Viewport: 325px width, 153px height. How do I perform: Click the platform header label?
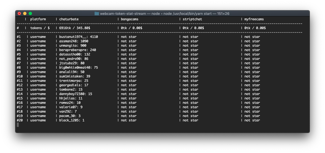[38, 19]
